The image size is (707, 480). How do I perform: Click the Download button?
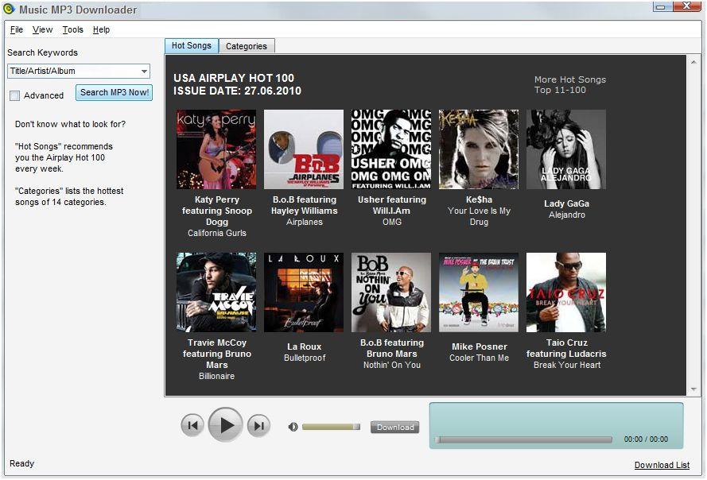point(395,427)
